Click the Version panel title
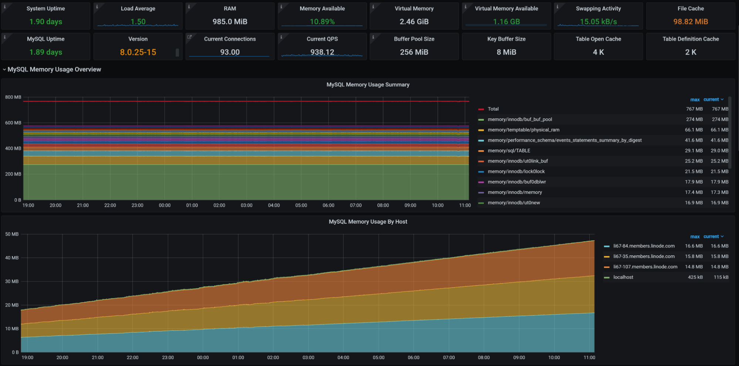739x366 pixels. 138,39
